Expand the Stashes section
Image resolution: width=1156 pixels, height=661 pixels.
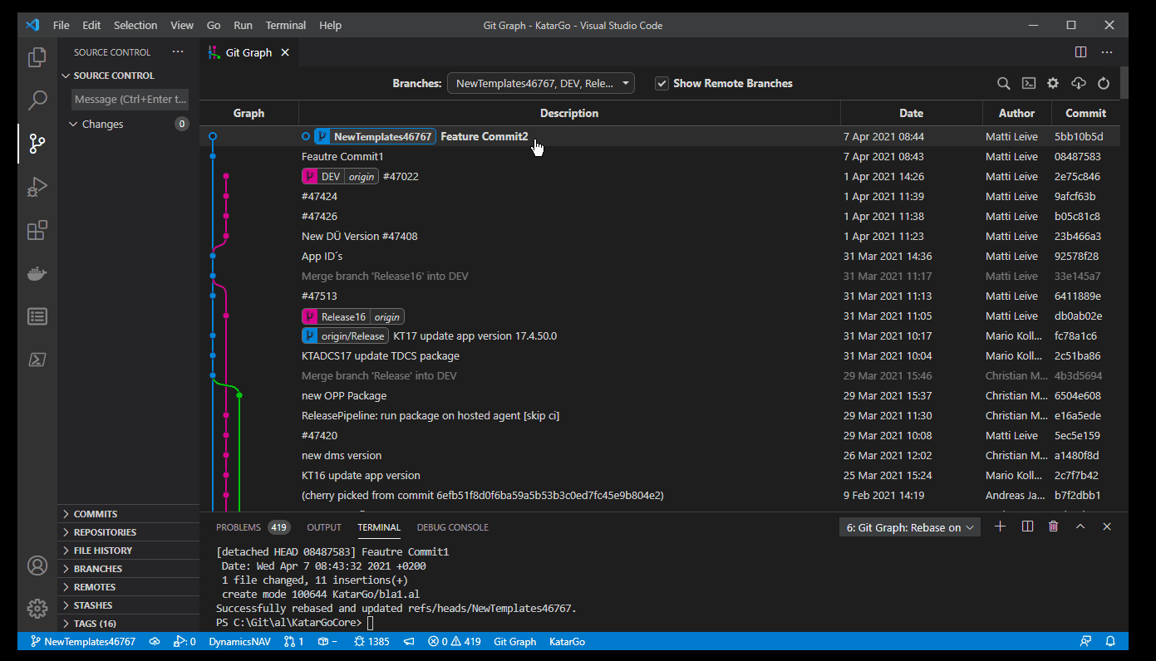[129, 605]
